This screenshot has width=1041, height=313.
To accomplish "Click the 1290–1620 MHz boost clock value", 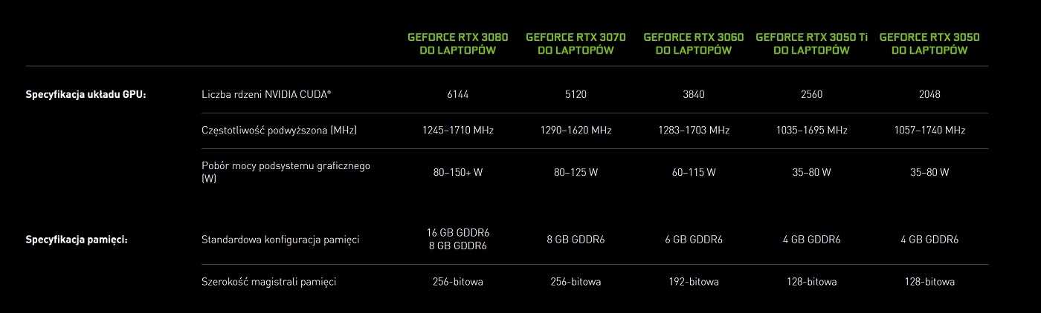I will click(x=576, y=130).
